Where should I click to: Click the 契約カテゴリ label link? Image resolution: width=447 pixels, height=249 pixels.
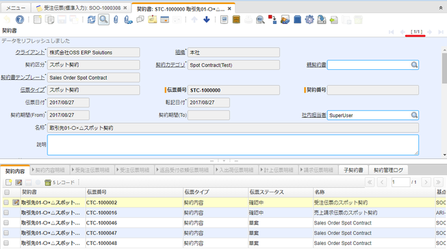[x=171, y=65]
